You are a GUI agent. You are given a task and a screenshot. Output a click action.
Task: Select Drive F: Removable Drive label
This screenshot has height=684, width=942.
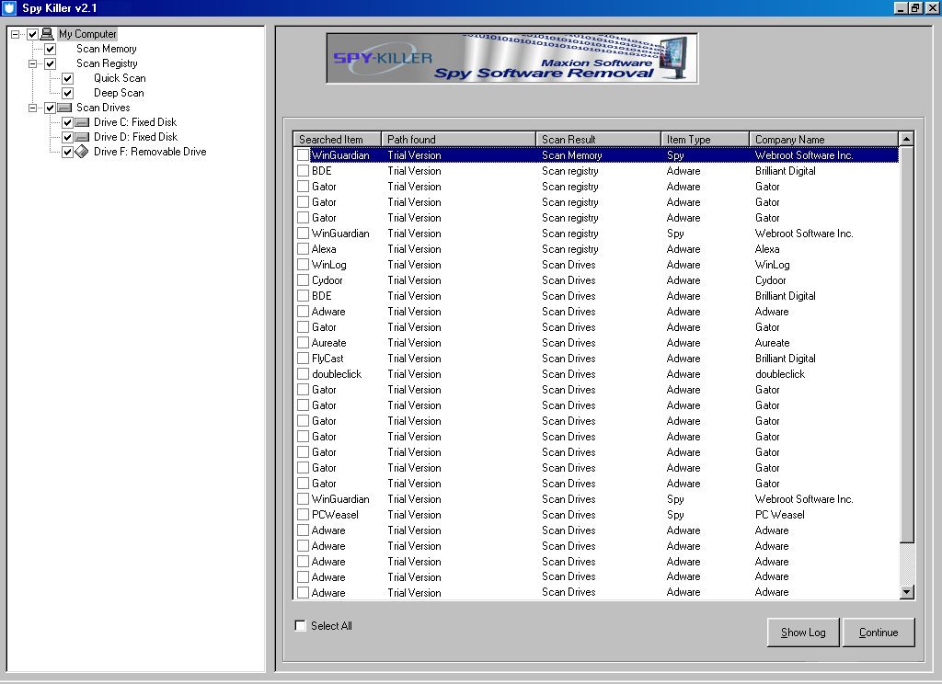pyautogui.click(x=150, y=152)
